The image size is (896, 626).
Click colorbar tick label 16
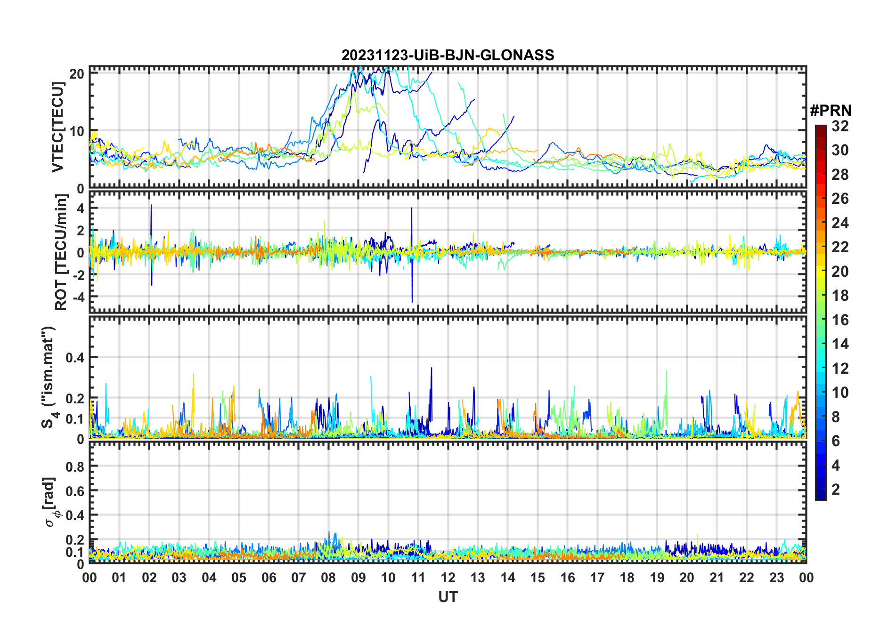(840, 320)
